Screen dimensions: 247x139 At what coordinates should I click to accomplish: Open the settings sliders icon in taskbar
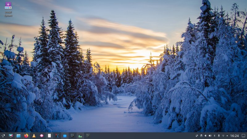point(73,136)
